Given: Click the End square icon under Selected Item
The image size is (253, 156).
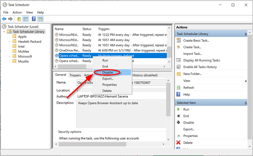Looking at the screenshot, I should pos(179,116).
